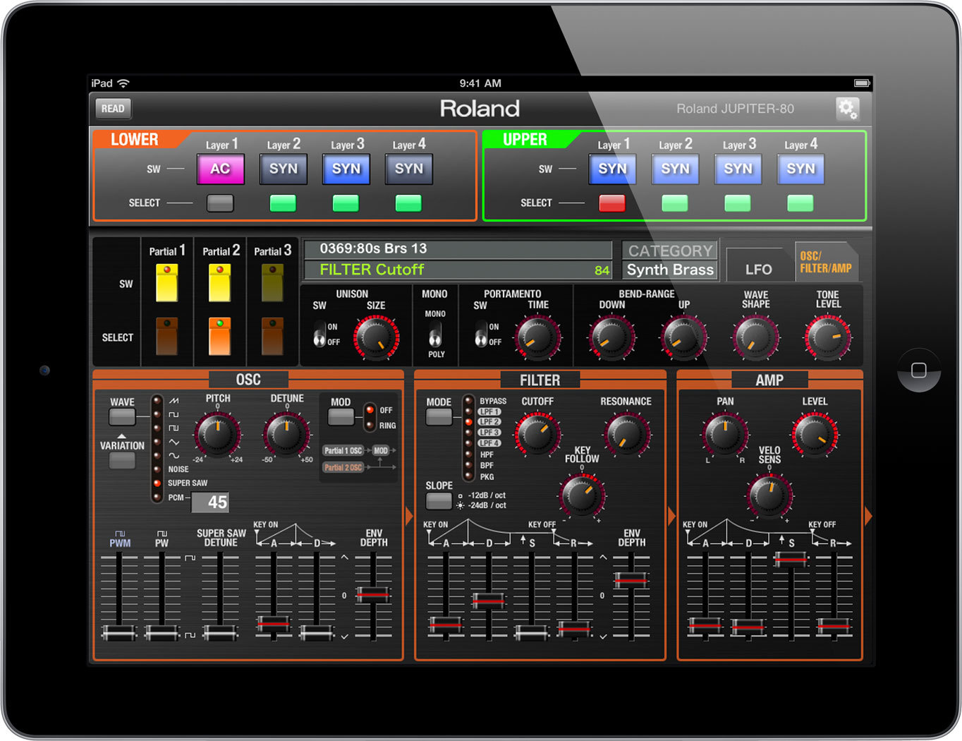The height and width of the screenshot is (741, 962).
Task: Select LPF 4 filter mode
Action: click(x=489, y=443)
